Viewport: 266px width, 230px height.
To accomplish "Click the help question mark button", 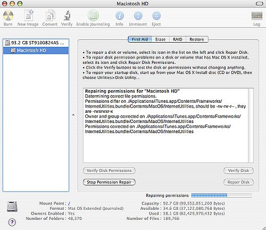I will coord(12,222).
